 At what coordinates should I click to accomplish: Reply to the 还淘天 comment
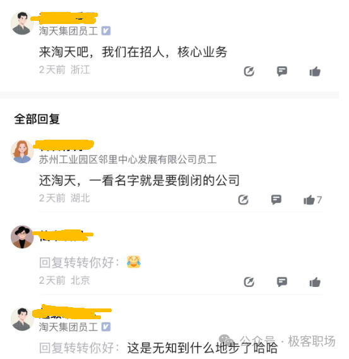tap(276, 200)
